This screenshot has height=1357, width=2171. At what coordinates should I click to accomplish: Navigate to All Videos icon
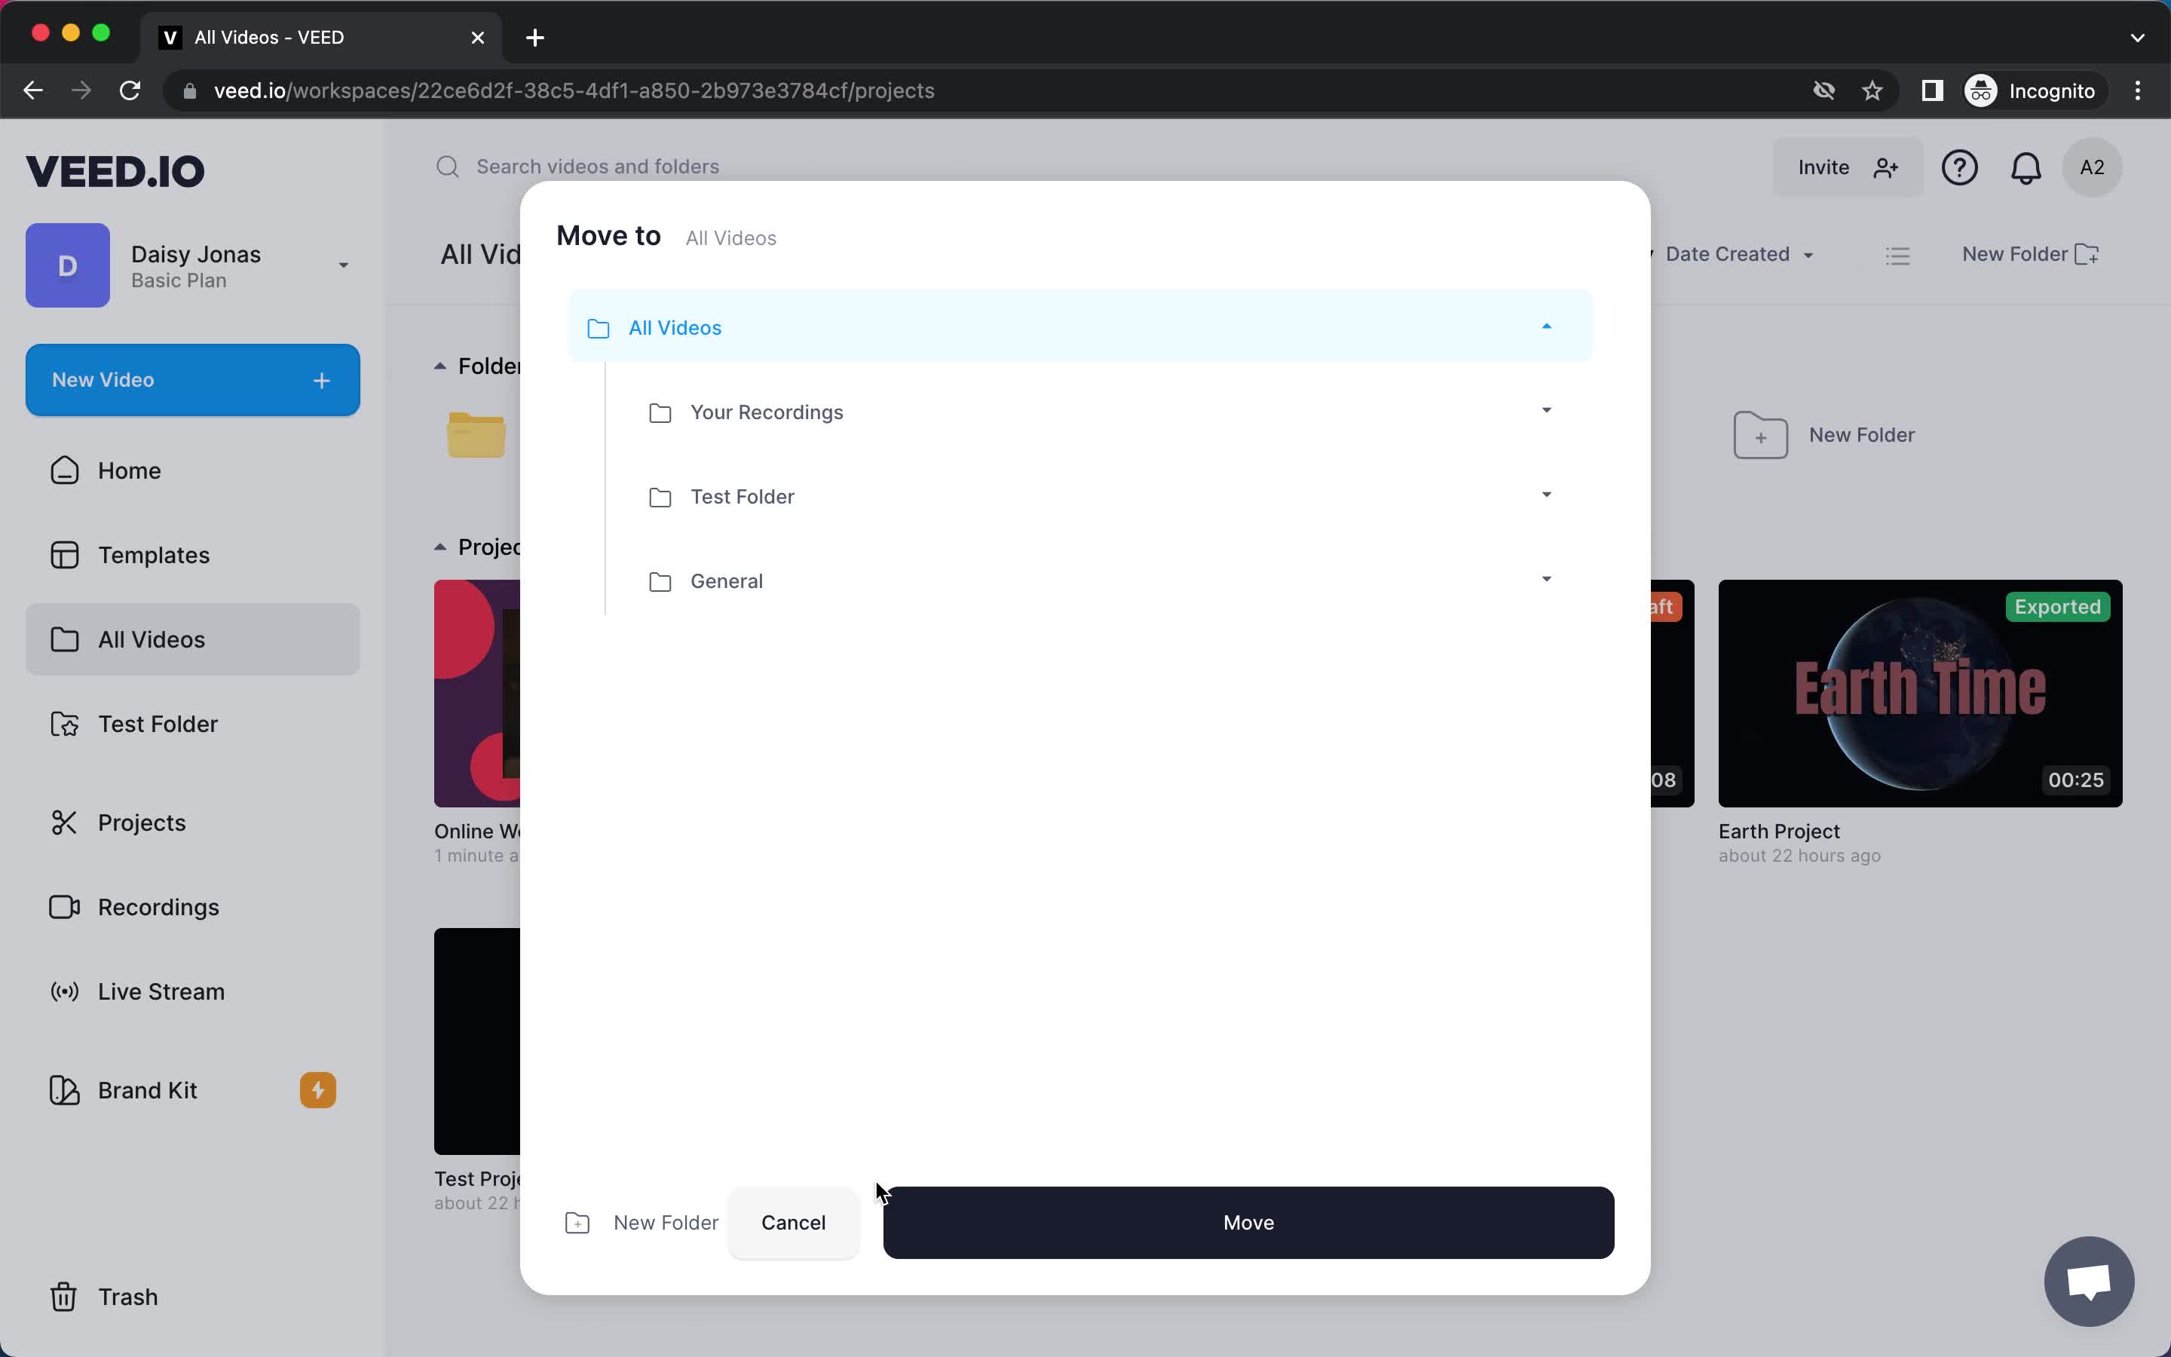[x=597, y=326]
